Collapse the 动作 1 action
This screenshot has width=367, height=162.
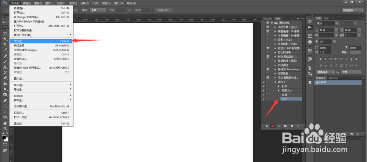tap(275, 82)
